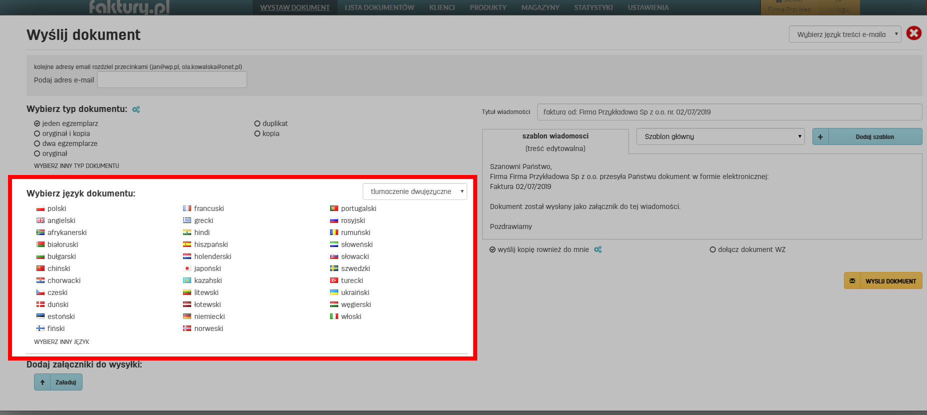Click the gear icon beside document type heading
Screen dimensions: 927x415
pyautogui.click(x=136, y=109)
